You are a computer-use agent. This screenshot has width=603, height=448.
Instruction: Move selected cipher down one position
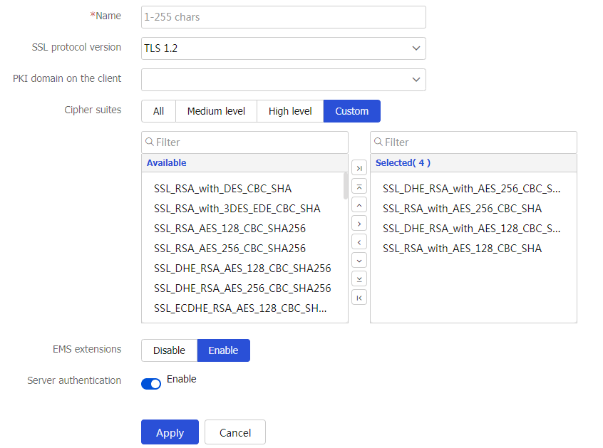[x=359, y=261]
